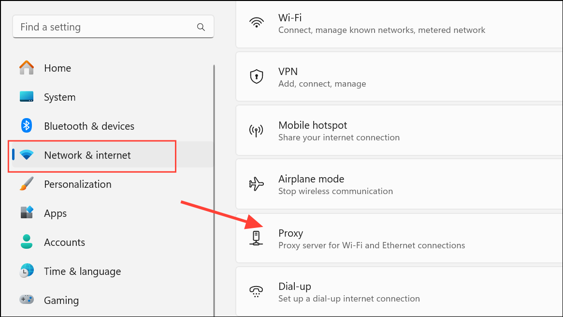Click the search magnifier icon

201,27
